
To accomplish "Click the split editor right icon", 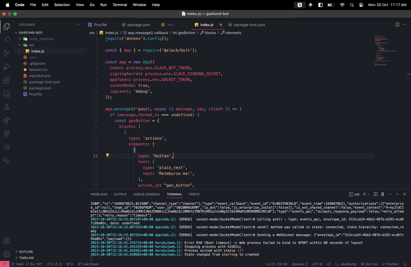I will click(x=397, y=25).
